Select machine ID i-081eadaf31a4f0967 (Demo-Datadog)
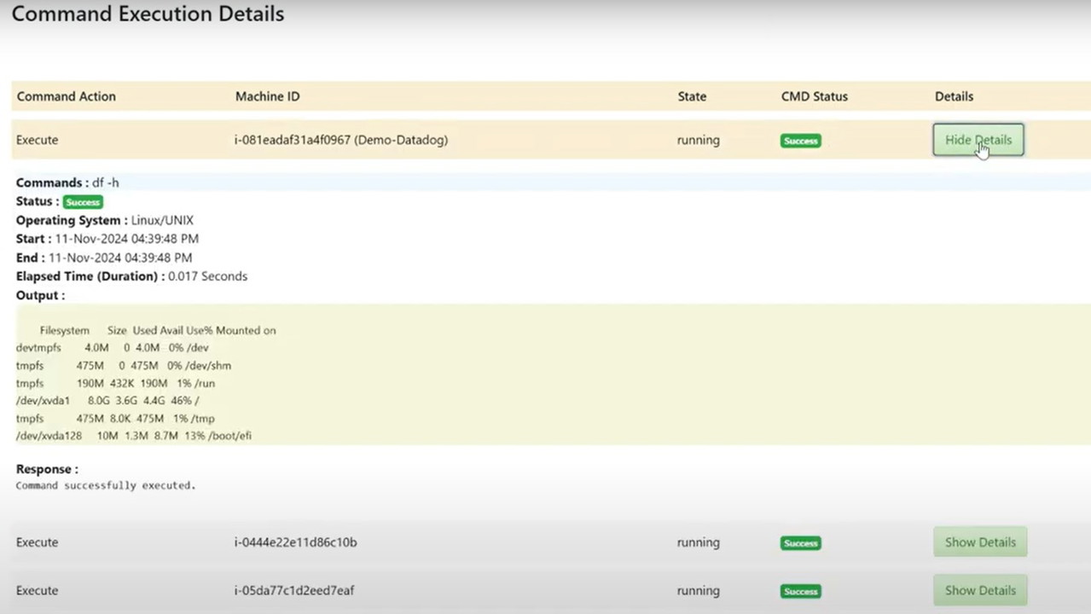Viewport: 1091px width, 614px height. [340, 140]
